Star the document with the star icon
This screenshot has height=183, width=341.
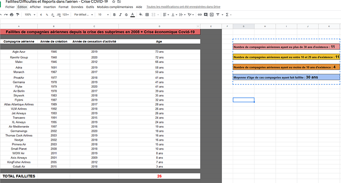point(113,2)
